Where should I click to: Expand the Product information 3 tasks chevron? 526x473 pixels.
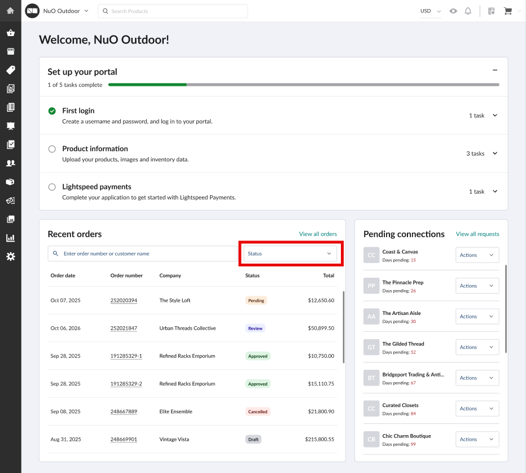point(495,154)
